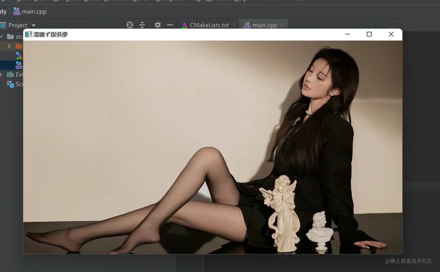Click the photo shown in the image window

coord(213,147)
